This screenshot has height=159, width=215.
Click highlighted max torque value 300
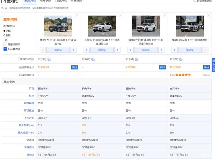click(x=84, y=133)
